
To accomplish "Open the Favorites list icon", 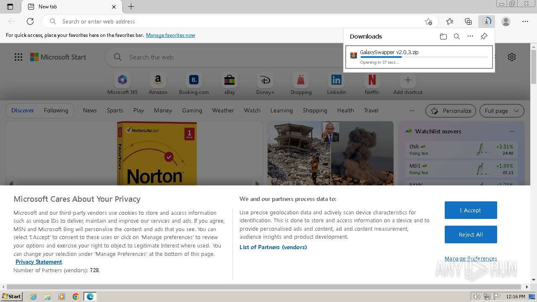I will coord(450,21).
